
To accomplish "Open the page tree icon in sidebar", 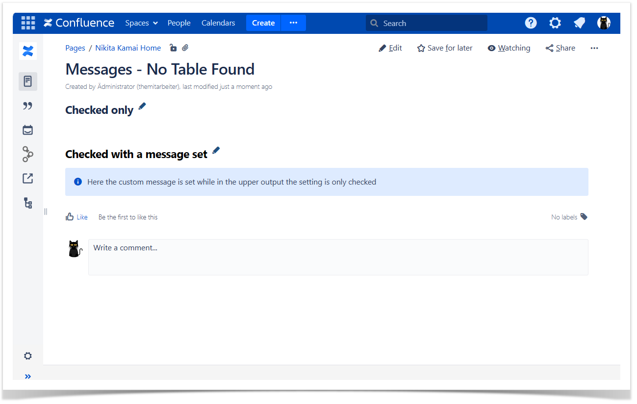I will click(28, 203).
